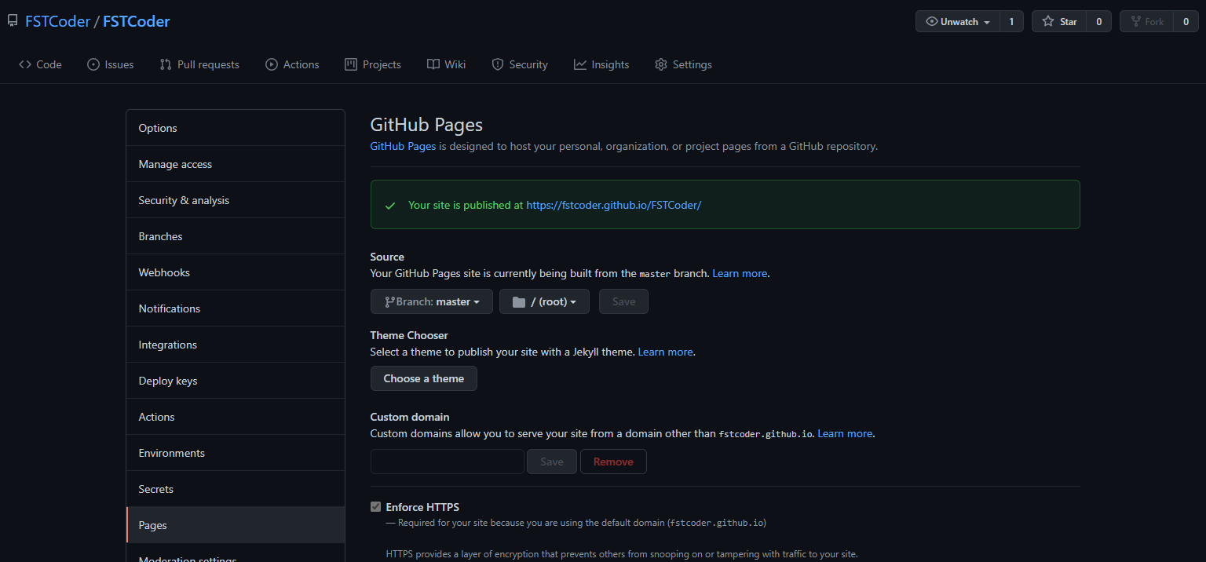Screen dimensions: 1206x562
Task: Open Branches settings in sidebar
Action: coord(236,236)
